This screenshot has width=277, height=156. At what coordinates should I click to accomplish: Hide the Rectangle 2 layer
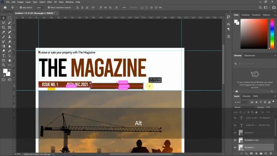(235, 147)
